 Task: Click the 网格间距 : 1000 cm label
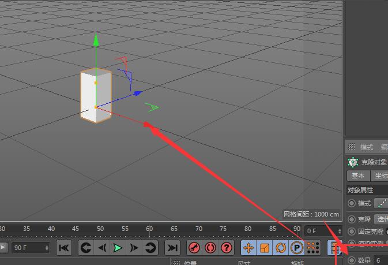pos(311,214)
